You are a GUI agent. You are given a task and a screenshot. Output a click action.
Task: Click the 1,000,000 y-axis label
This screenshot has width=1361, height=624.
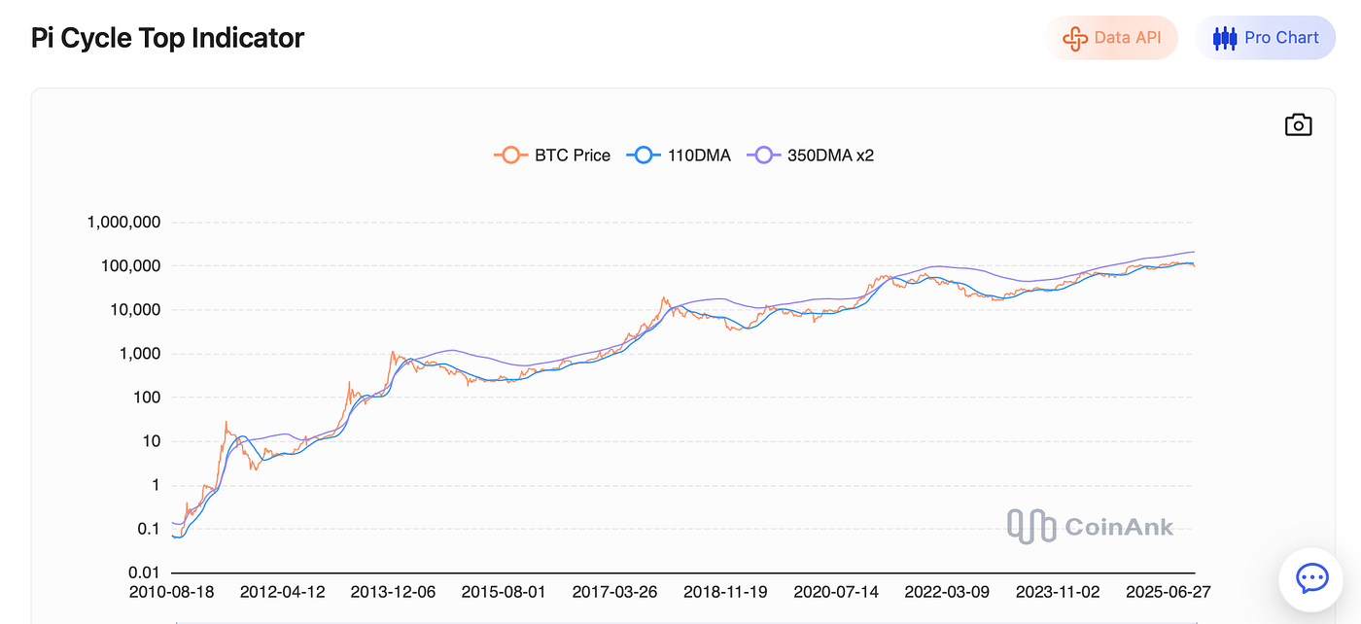[x=123, y=222]
